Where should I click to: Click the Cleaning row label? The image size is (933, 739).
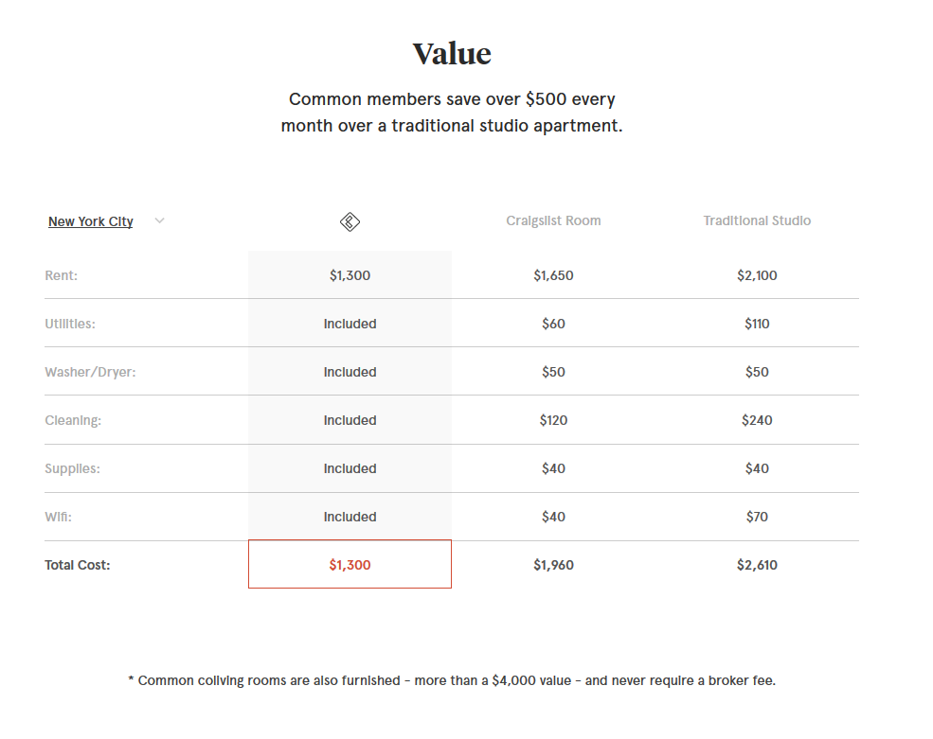(73, 420)
